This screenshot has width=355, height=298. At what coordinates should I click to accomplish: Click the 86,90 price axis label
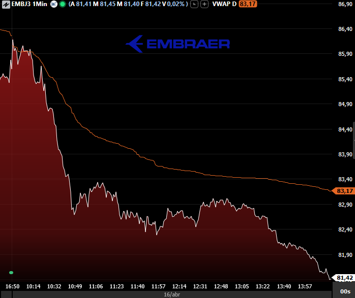345,4
